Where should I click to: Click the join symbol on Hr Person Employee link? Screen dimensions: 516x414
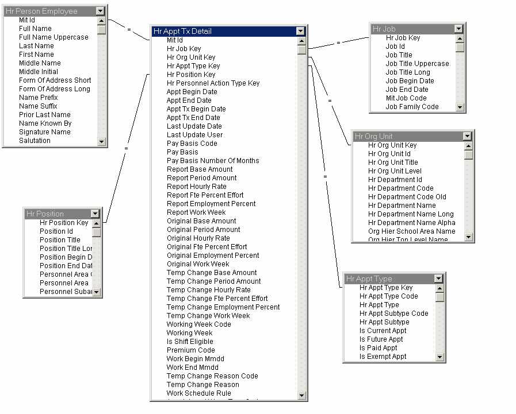coord(129,30)
